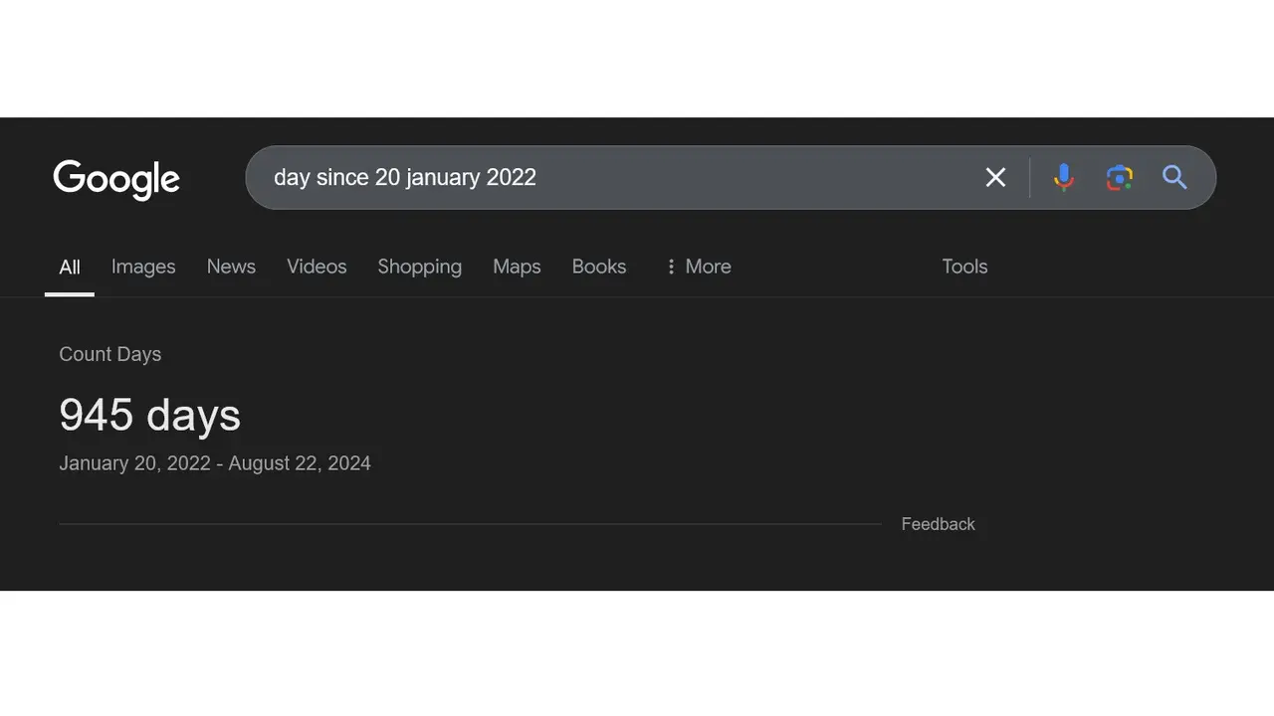Start voice search with microphone icon
This screenshot has height=716, width=1274.
coord(1064,177)
